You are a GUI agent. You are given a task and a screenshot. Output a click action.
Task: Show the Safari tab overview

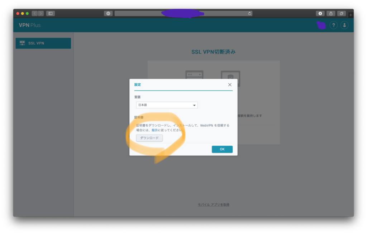[x=342, y=13]
